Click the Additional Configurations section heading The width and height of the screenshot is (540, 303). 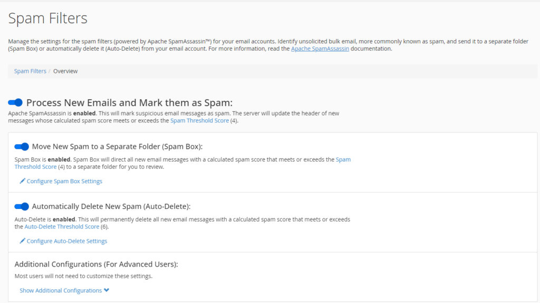(x=96, y=264)
